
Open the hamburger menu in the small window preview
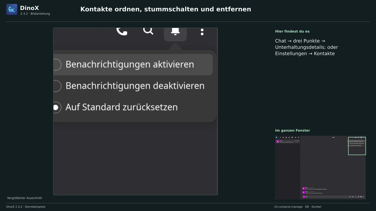[298, 137]
